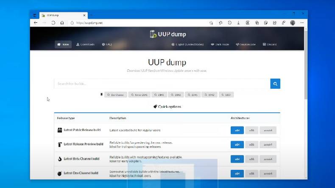Open the Downloads panel in toolbar
The width and height of the screenshot is (335, 188).
click(238, 23)
